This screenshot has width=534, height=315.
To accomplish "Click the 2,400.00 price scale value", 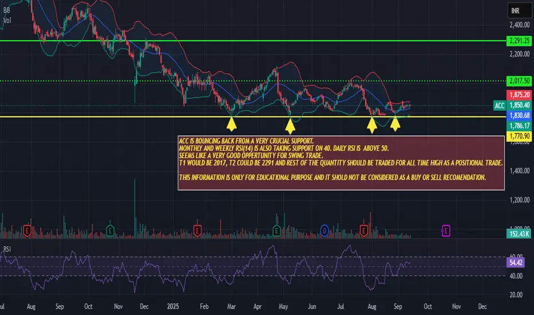I will 519,25.
